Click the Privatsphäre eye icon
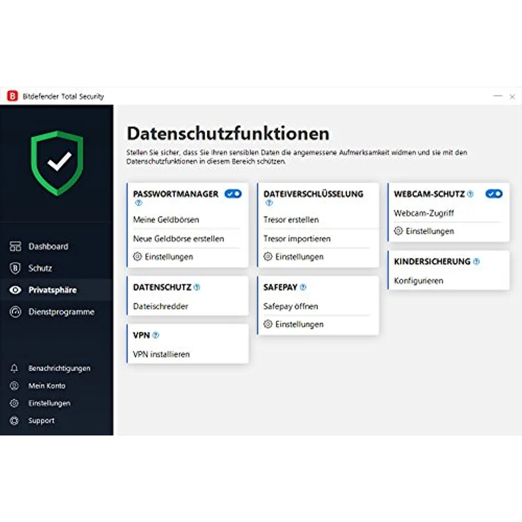 tap(16, 290)
